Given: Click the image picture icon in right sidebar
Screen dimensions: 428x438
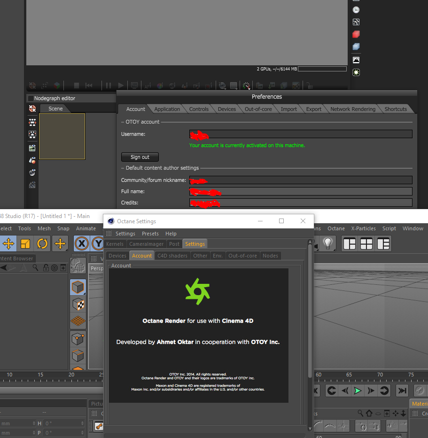Looking at the screenshot, I should [356, 60].
